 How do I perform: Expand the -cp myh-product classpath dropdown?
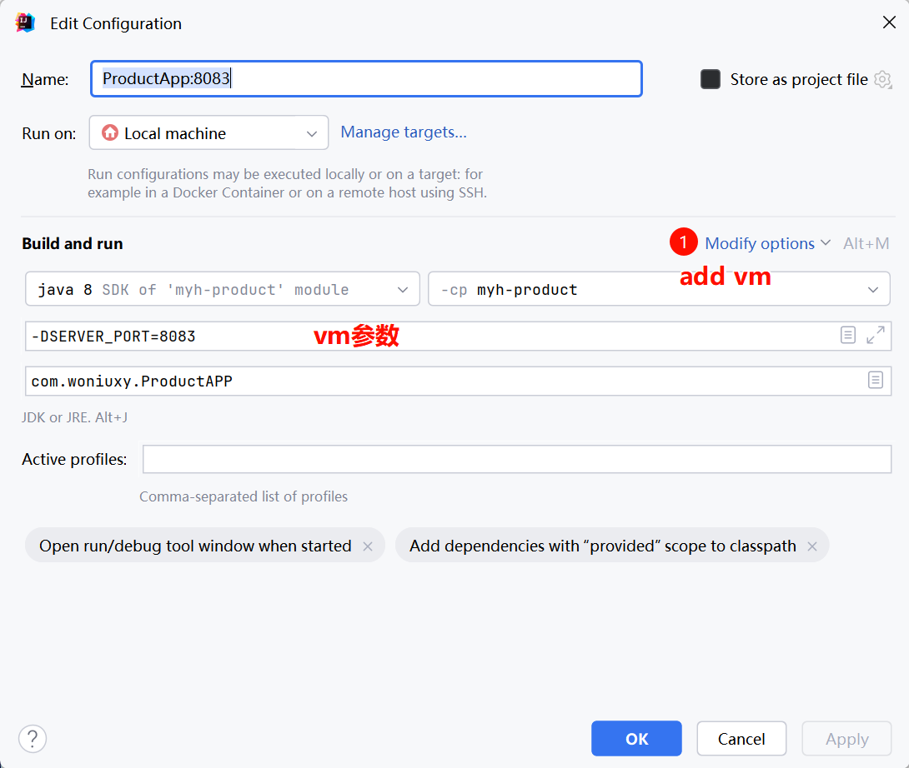coord(658,290)
